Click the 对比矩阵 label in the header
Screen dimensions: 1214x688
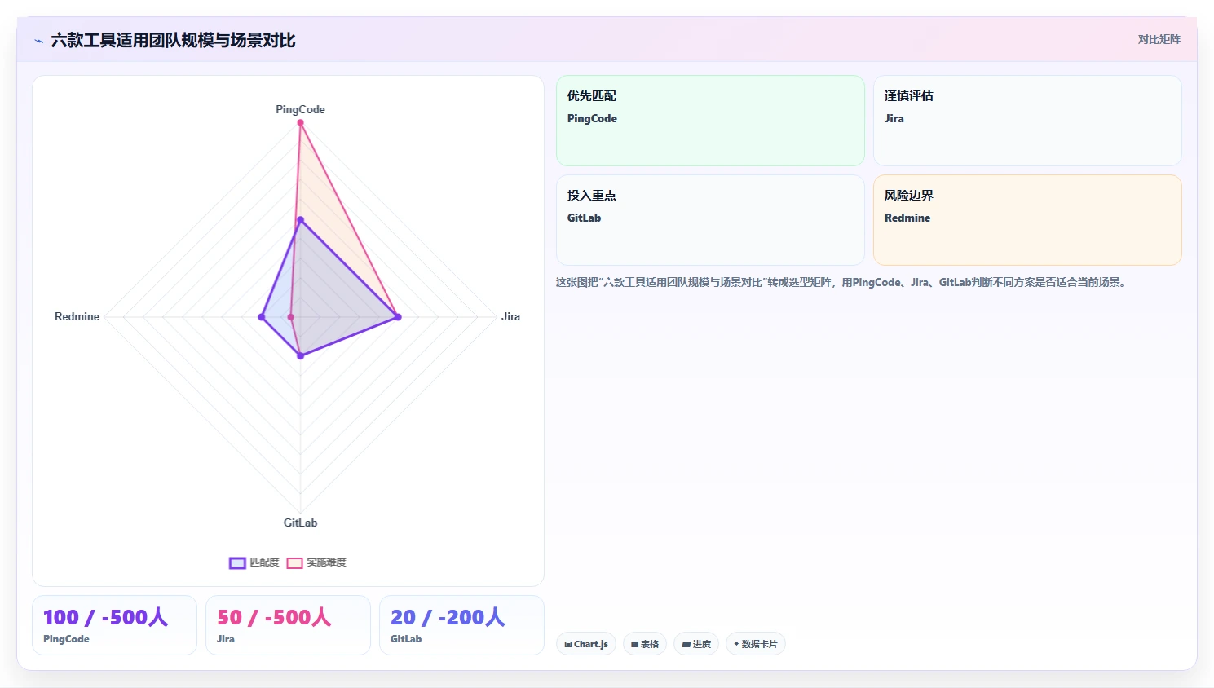(1159, 39)
